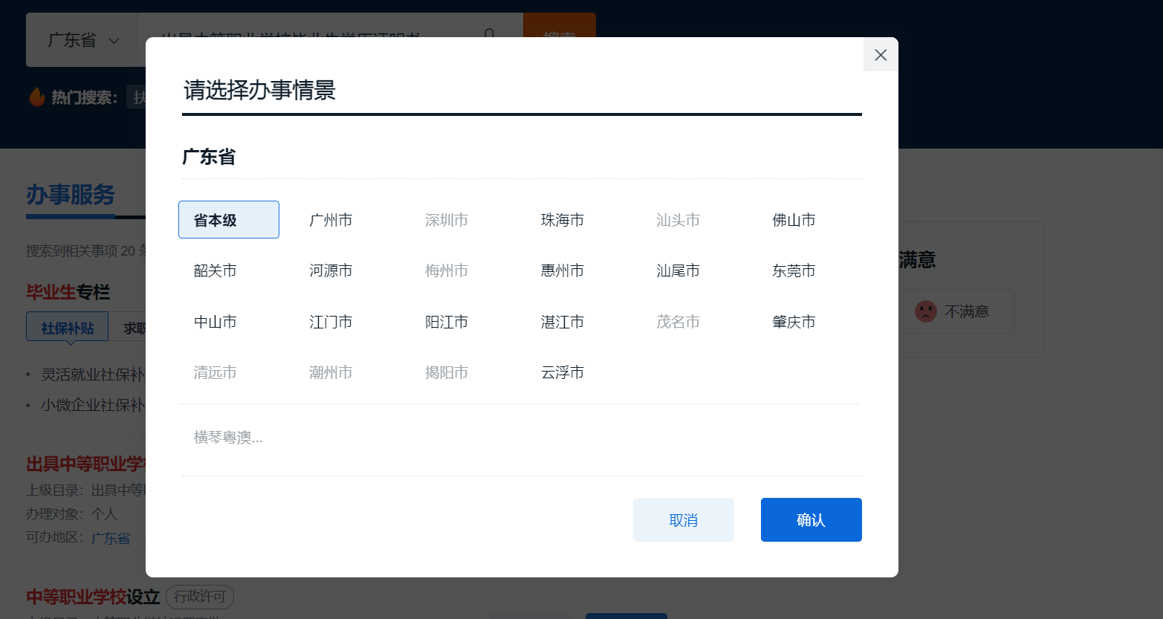Select the 云浮市 city option
The width and height of the screenshot is (1163, 619).
coord(562,372)
